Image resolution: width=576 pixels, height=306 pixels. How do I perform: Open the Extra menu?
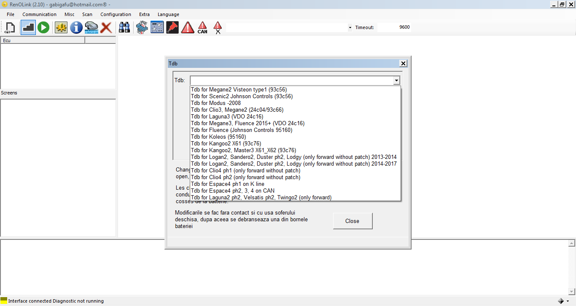tap(144, 14)
